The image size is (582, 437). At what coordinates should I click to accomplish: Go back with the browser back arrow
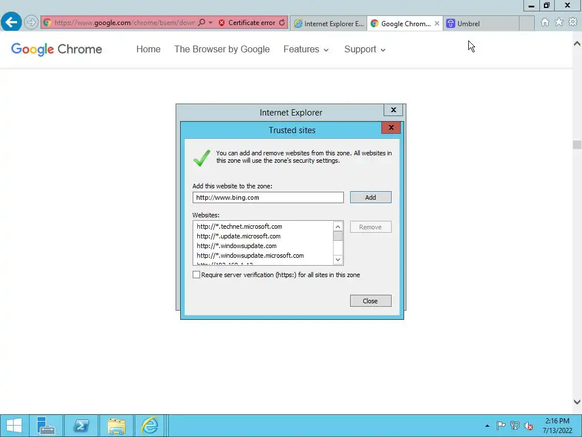pos(11,22)
